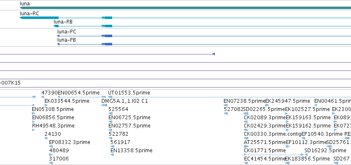Select SD16292.5prime EST label

pos(325,151)
